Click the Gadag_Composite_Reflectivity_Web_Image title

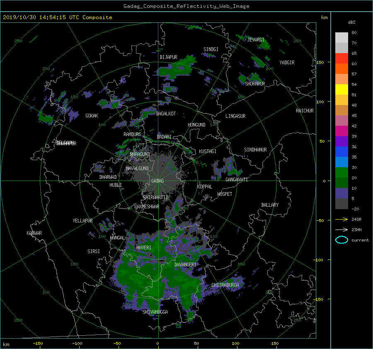click(186, 6)
